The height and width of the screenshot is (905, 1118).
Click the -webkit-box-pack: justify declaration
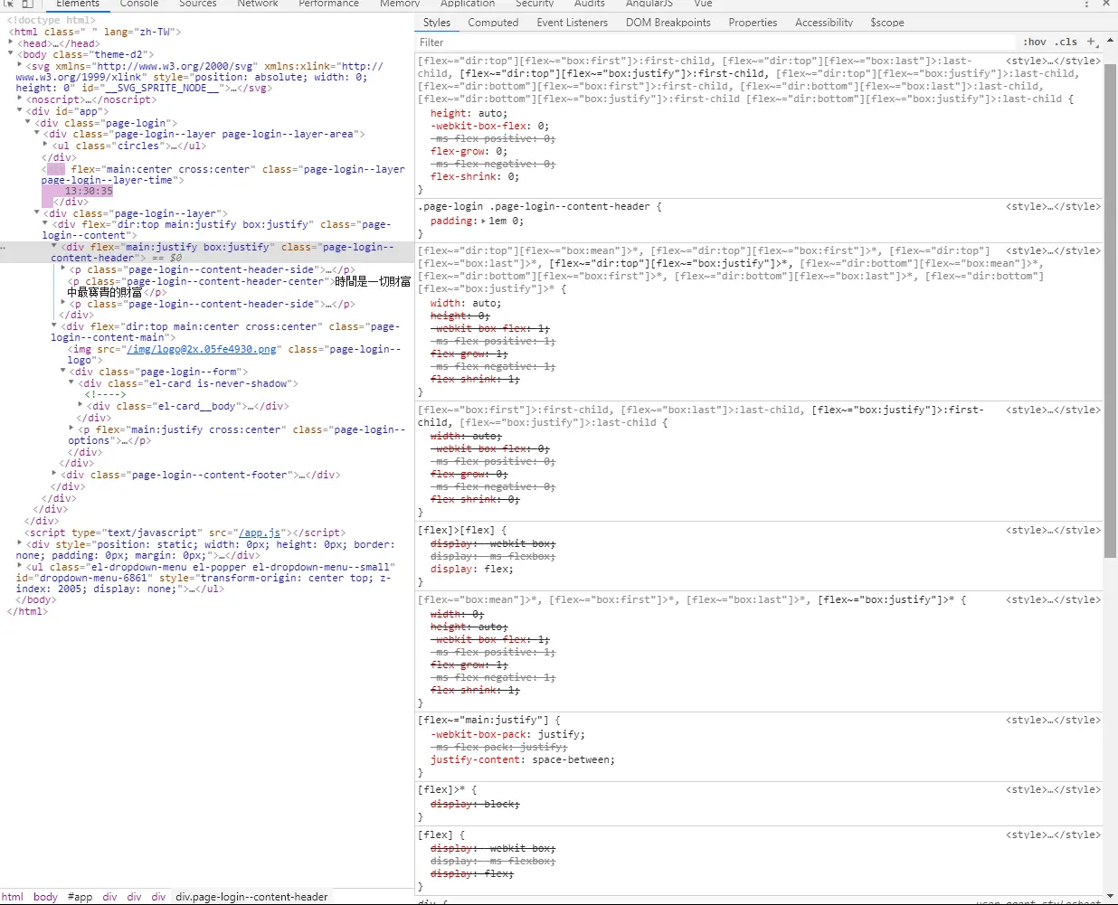[x=507, y=734]
